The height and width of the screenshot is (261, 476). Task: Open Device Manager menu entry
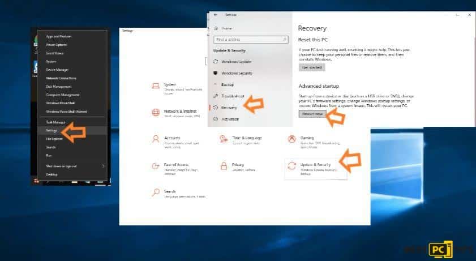click(57, 70)
